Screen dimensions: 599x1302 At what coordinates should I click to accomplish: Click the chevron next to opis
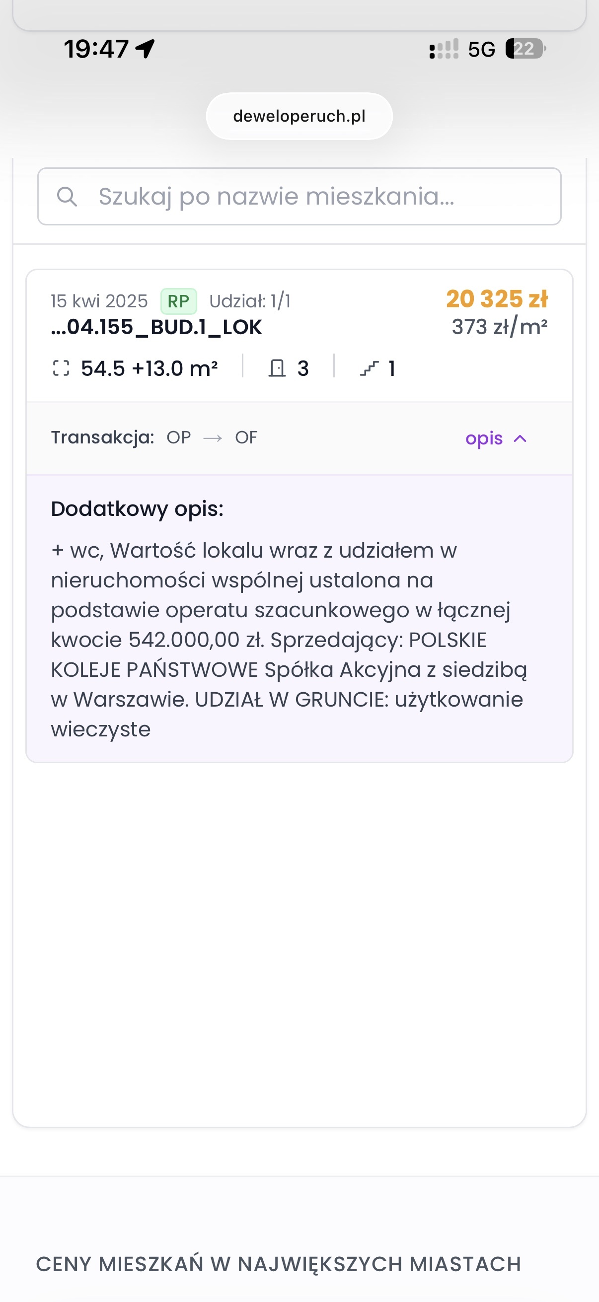point(520,438)
